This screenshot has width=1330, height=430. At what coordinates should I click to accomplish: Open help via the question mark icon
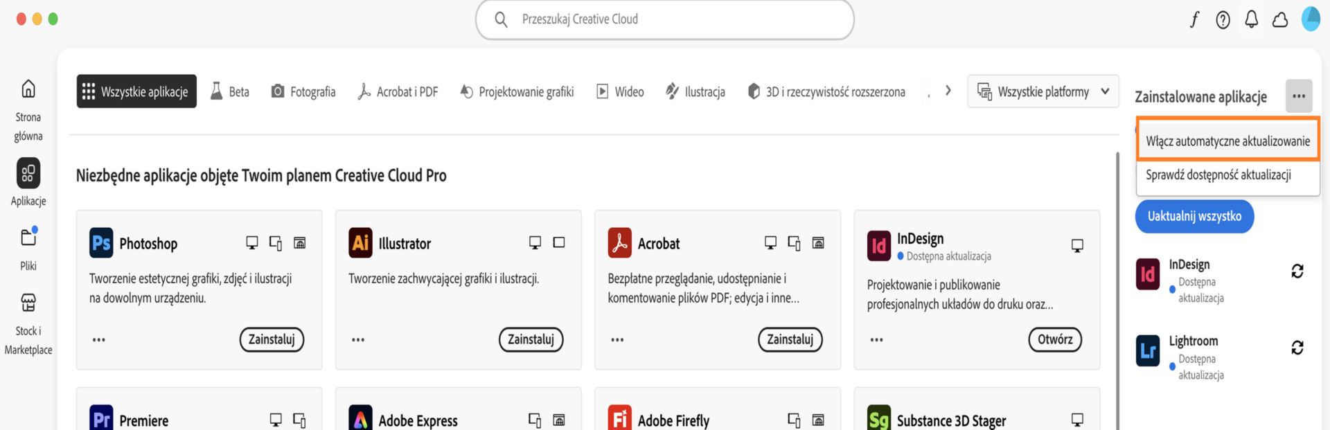[1222, 19]
